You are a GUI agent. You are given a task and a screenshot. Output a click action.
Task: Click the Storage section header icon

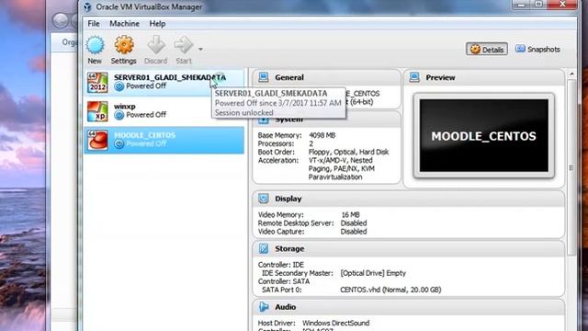[264, 248]
